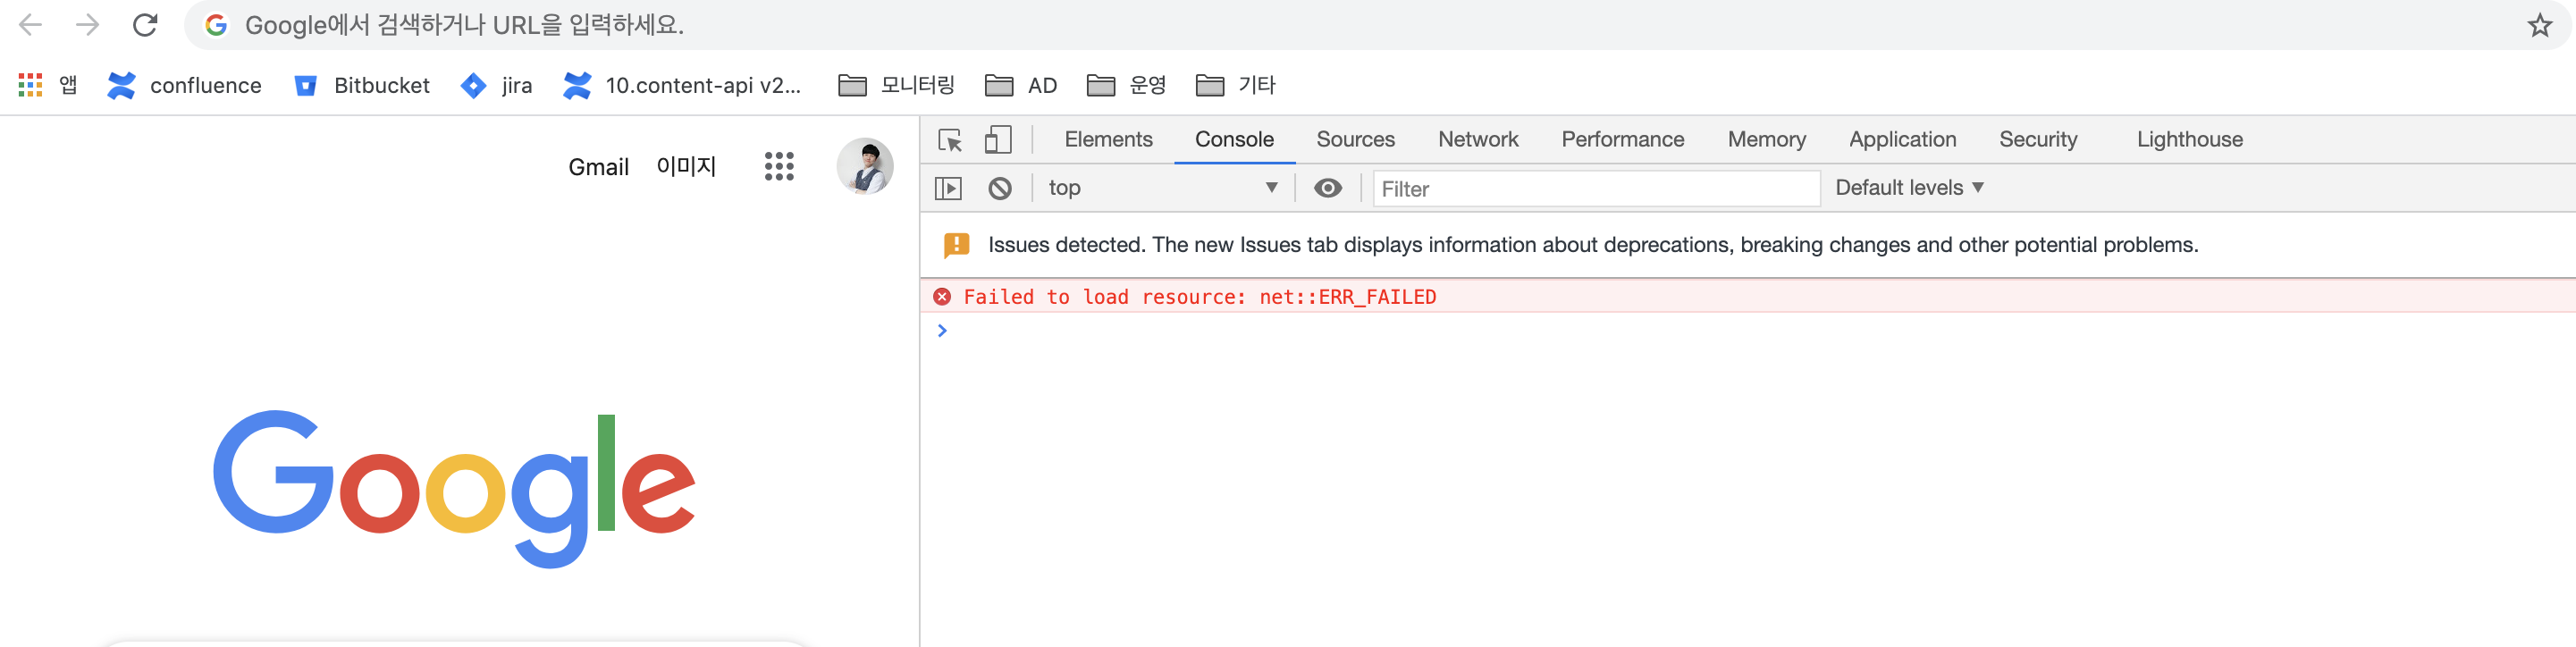Viewport: 2576px width, 647px height.
Task: Activate the inspect element picker icon
Action: click(x=950, y=140)
